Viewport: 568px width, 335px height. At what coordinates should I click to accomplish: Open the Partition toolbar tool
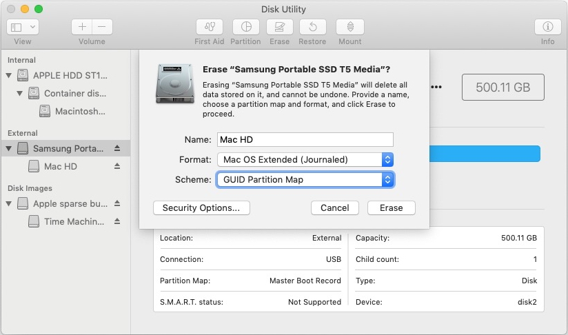246,27
